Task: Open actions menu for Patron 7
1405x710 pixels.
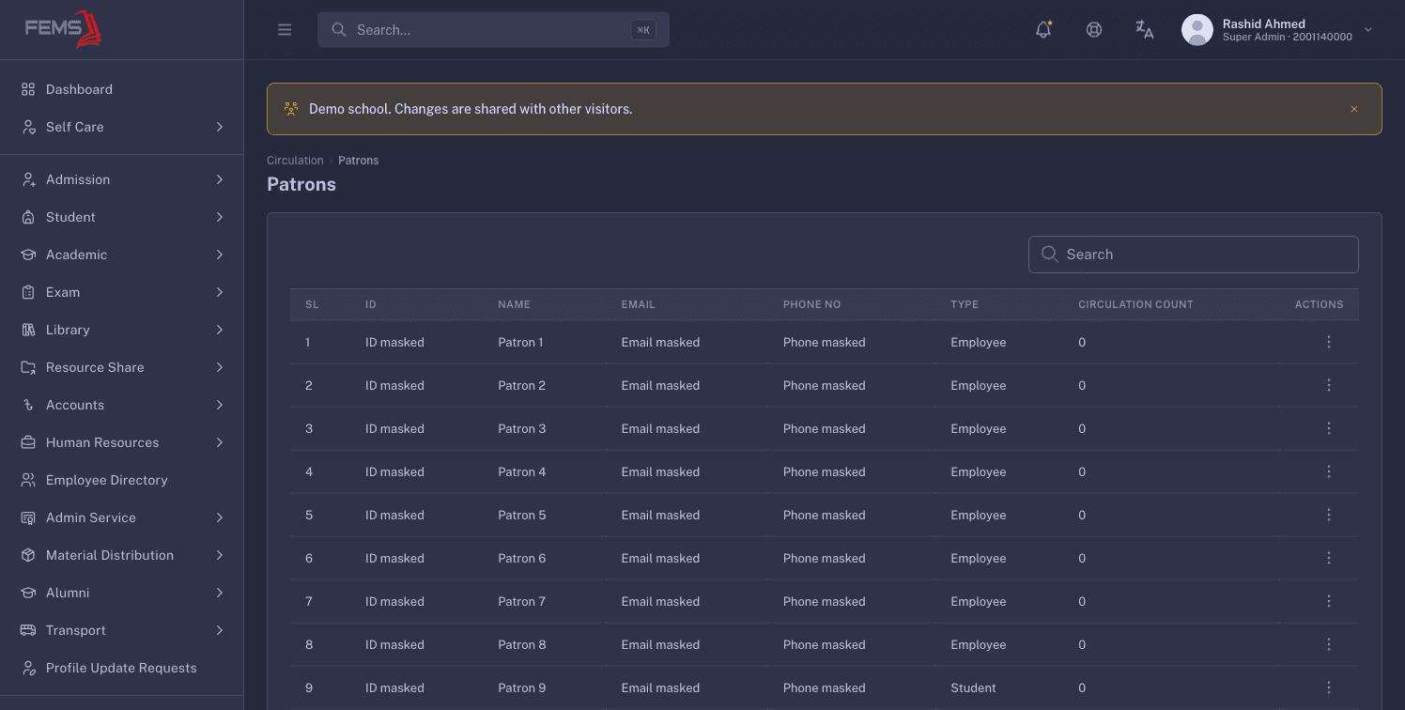Action: 1329,601
